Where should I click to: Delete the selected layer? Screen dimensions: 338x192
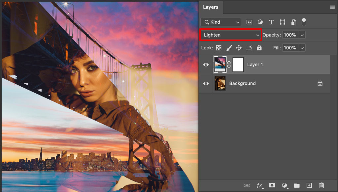point(322,185)
